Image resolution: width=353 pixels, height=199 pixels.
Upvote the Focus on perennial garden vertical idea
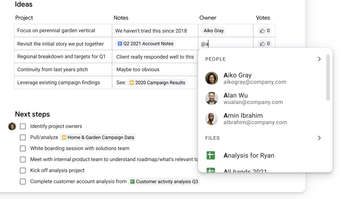click(264, 30)
